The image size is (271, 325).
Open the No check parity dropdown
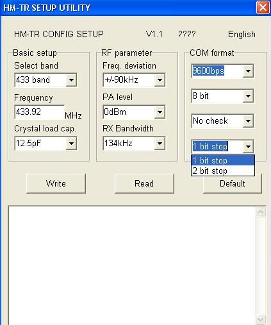248,121
